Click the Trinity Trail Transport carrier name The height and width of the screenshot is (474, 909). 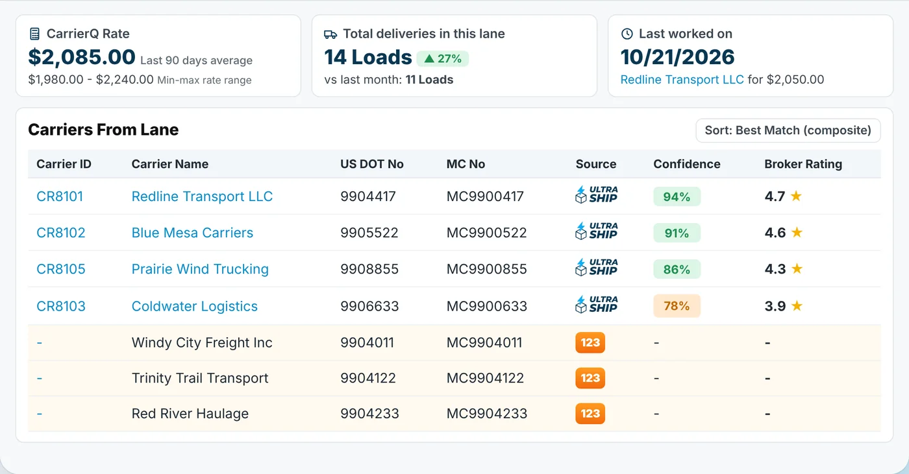click(200, 378)
